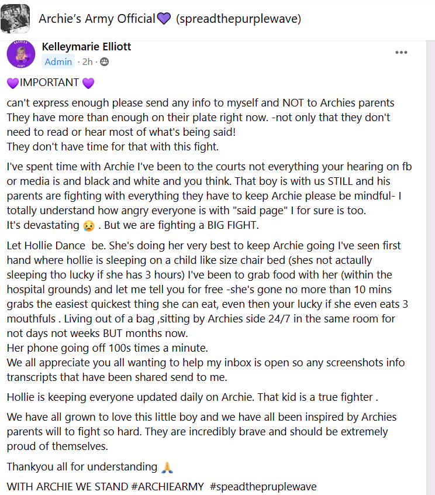Click the purple heart before IMPORTANT

[x=13, y=83]
